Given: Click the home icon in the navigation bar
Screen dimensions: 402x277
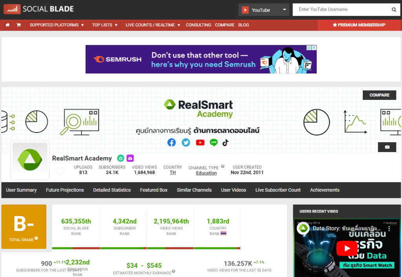Looking at the screenshot, I should click(x=7, y=25).
